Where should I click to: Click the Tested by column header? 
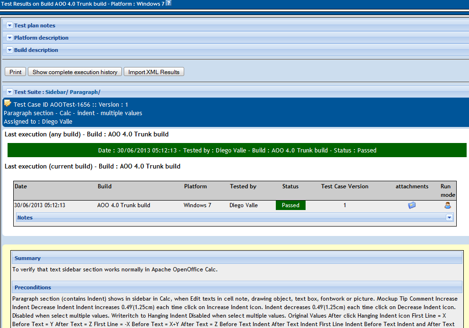(x=243, y=186)
